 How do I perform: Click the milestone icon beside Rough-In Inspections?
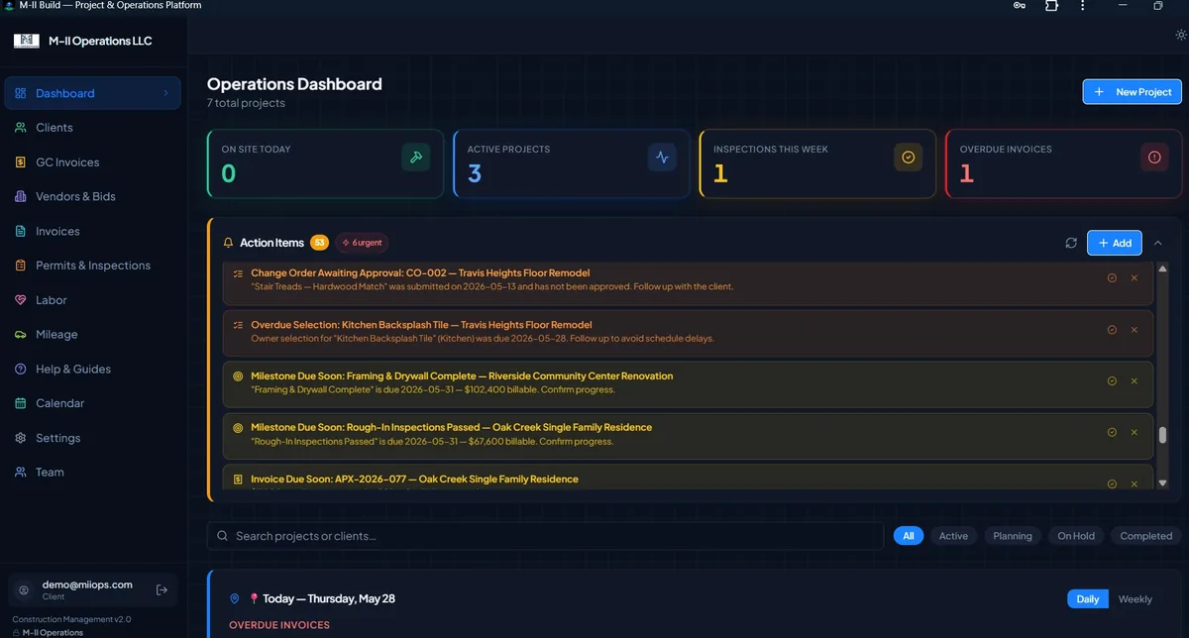click(238, 428)
